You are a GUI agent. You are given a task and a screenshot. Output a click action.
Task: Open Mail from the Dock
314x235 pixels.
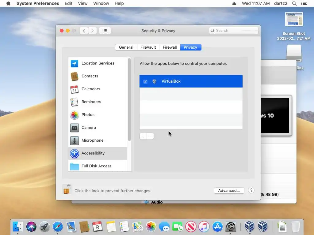click(x=71, y=227)
